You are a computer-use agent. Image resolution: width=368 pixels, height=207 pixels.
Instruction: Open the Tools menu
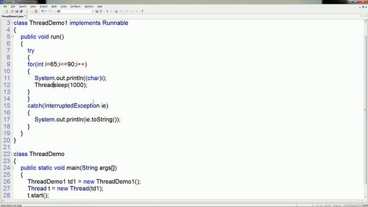pos(64,6)
